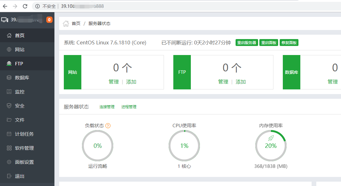This screenshot has height=186, width=341.
Task: Click the 重启服务器 button
Action: [x=247, y=43]
